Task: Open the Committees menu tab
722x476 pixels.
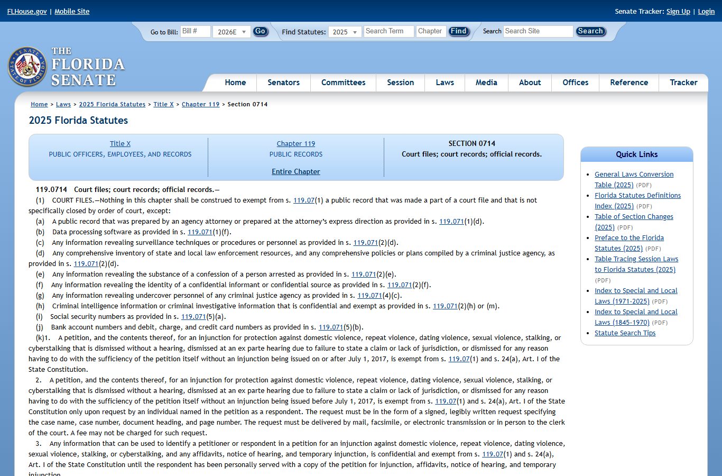Action: click(343, 83)
